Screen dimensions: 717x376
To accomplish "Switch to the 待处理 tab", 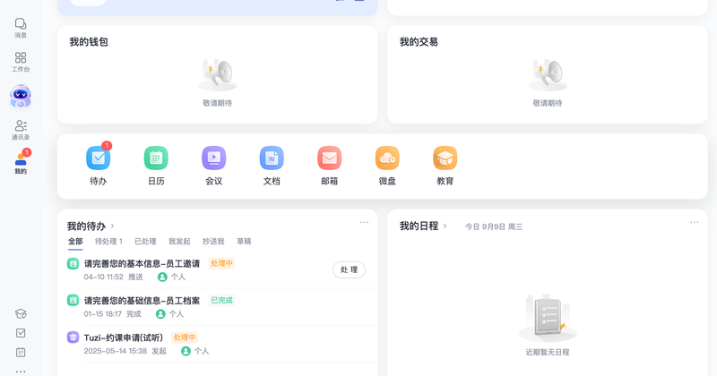I will [108, 241].
